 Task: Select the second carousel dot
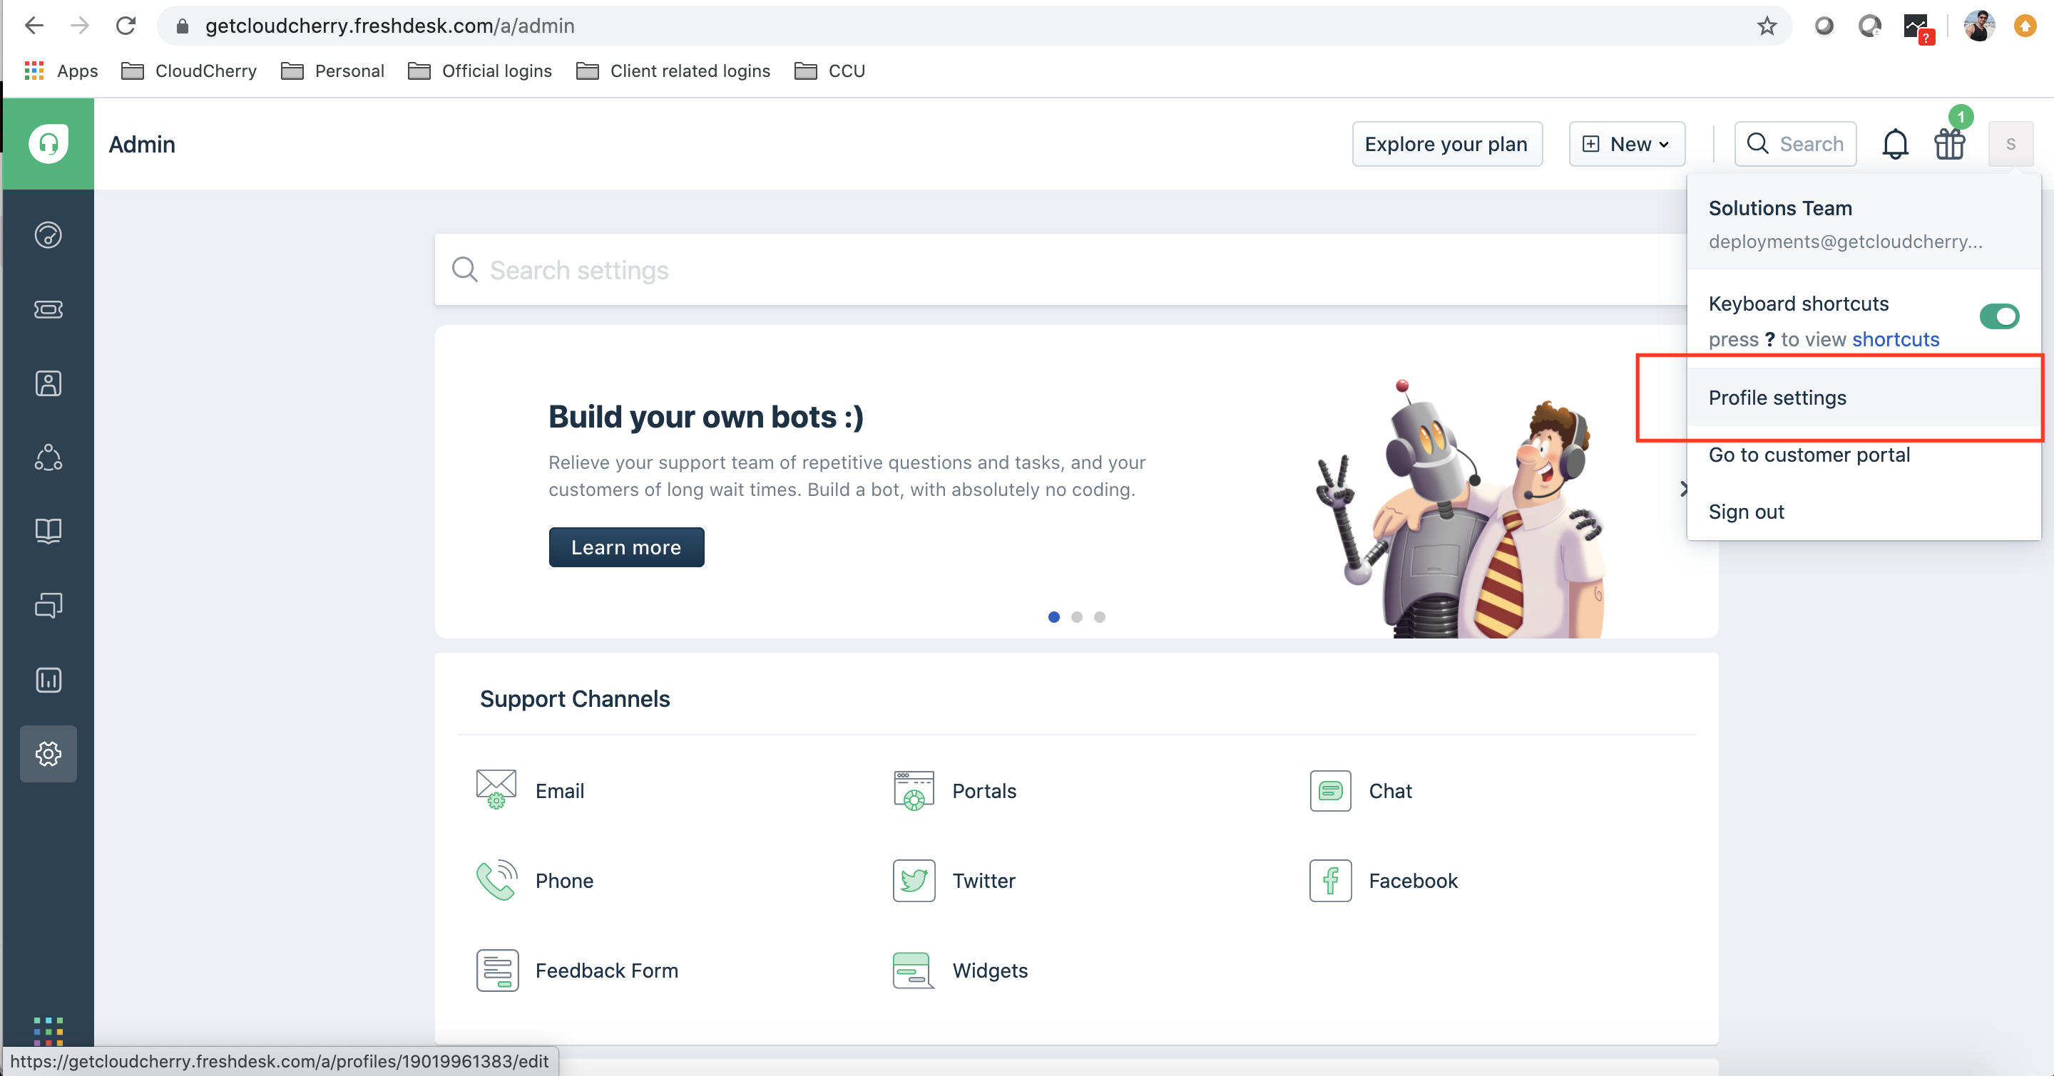point(1076,616)
